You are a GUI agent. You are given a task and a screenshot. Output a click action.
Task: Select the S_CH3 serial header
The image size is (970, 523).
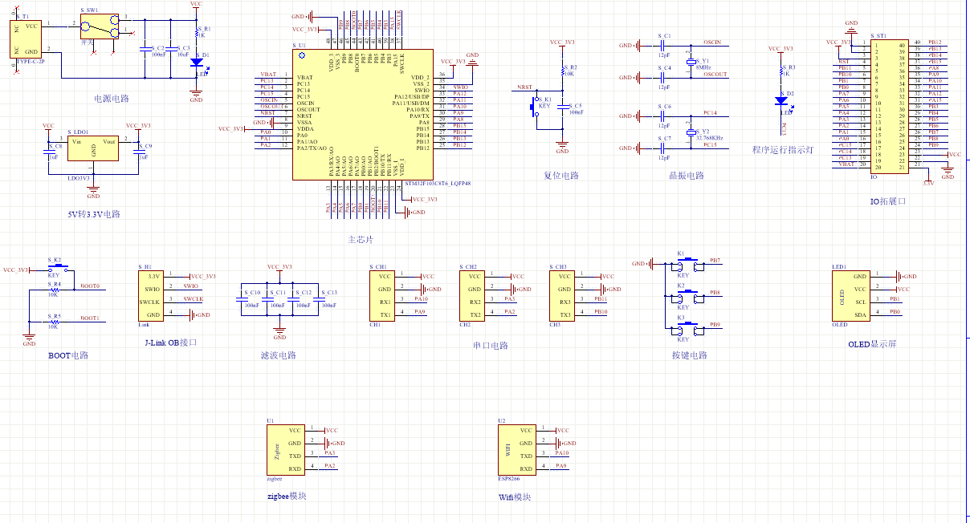(x=564, y=295)
